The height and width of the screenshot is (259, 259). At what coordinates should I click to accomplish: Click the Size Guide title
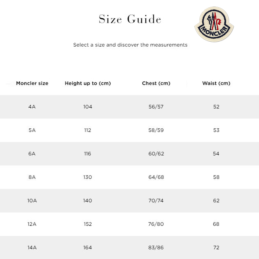pyautogui.click(x=130, y=19)
